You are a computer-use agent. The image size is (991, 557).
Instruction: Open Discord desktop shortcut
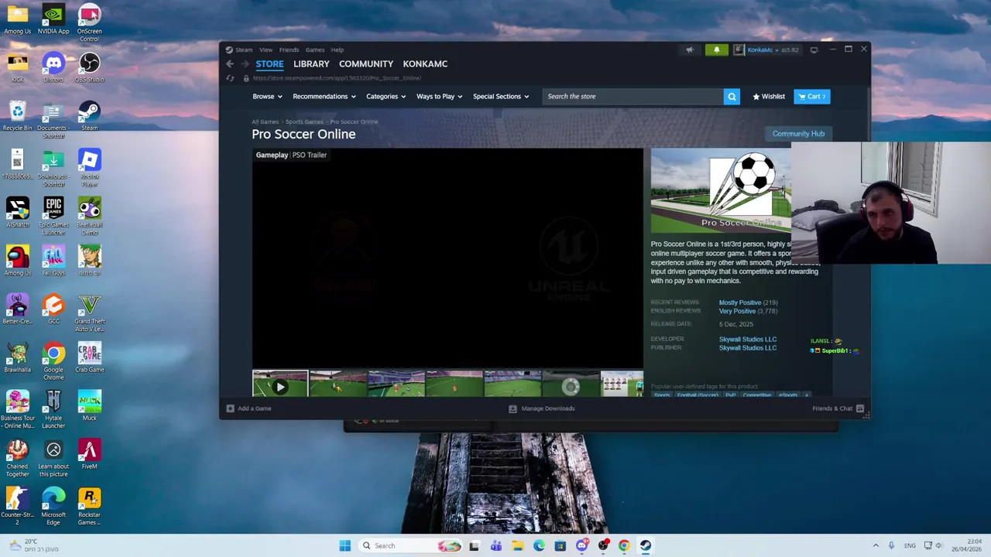(53, 66)
